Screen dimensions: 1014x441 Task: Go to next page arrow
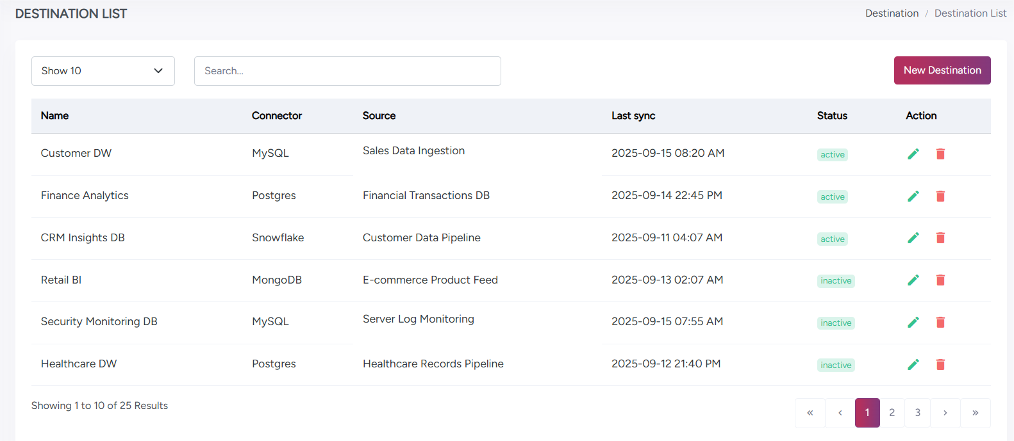tap(945, 413)
